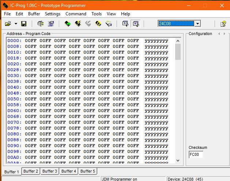
Task: Click the Configuration panel right arrow
Action: click(224, 34)
